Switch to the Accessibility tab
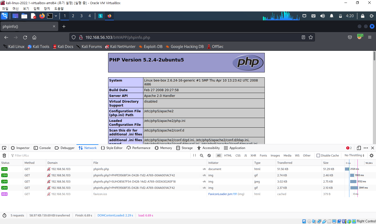Image resolution: width=376 pixels, height=224 pixels. [209, 148]
